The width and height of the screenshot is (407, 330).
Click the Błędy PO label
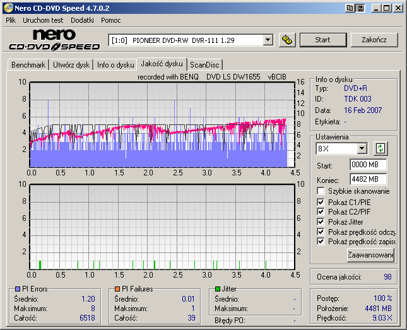(230, 321)
